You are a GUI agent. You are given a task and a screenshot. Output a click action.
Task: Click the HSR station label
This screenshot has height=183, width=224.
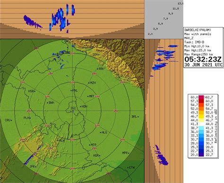(x=31, y=91)
